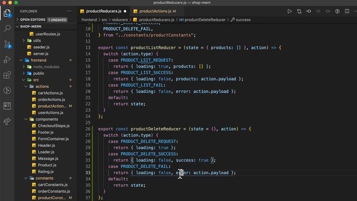Open the Explorer more actions ellipsis
The image size is (357, 201).
[x=69, y=11]
